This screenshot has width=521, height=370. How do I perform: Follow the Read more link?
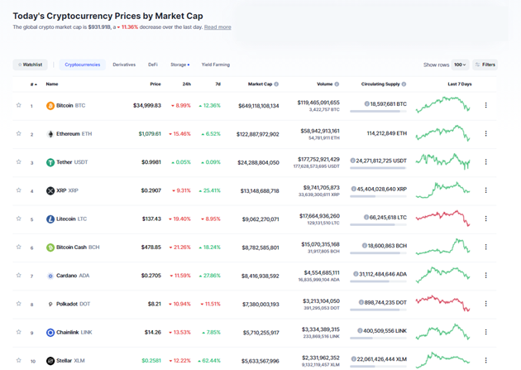217,27
